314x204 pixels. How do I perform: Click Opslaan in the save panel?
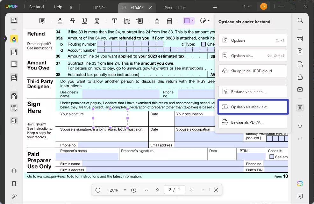pyautogui.click(x=253, y=40)
